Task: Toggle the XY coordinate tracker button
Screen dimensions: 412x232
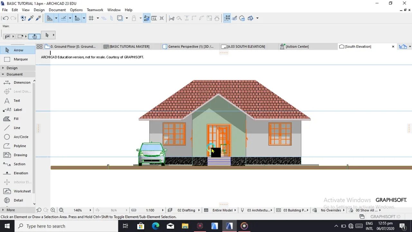Action: pyautogui.click(x=77, y=18)
